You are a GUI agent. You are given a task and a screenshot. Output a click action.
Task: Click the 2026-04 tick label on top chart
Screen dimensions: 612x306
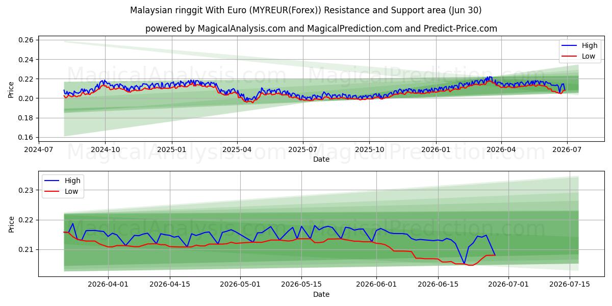pyautogui.click(x=500, y=149)
